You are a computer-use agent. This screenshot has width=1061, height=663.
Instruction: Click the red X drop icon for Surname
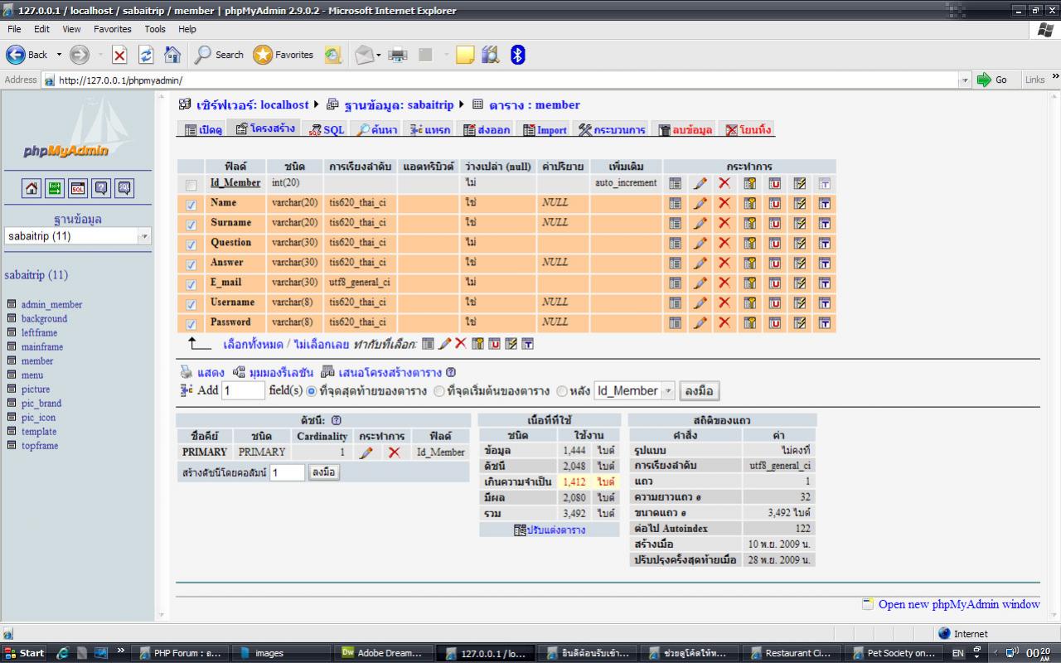[724, 223]
